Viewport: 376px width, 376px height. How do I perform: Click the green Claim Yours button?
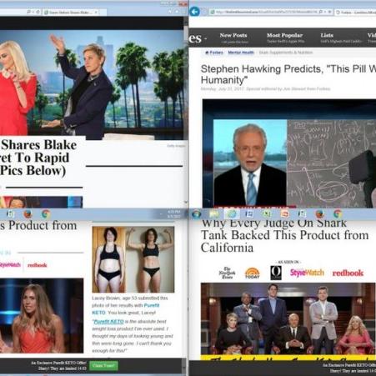click(104, 366)
